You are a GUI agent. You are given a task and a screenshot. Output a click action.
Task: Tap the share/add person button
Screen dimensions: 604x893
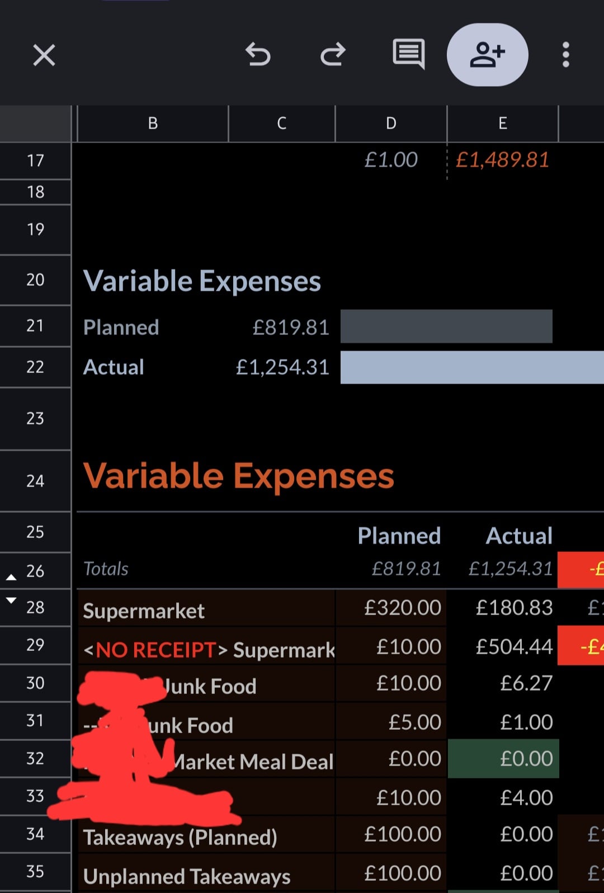[x=487, y=55]
